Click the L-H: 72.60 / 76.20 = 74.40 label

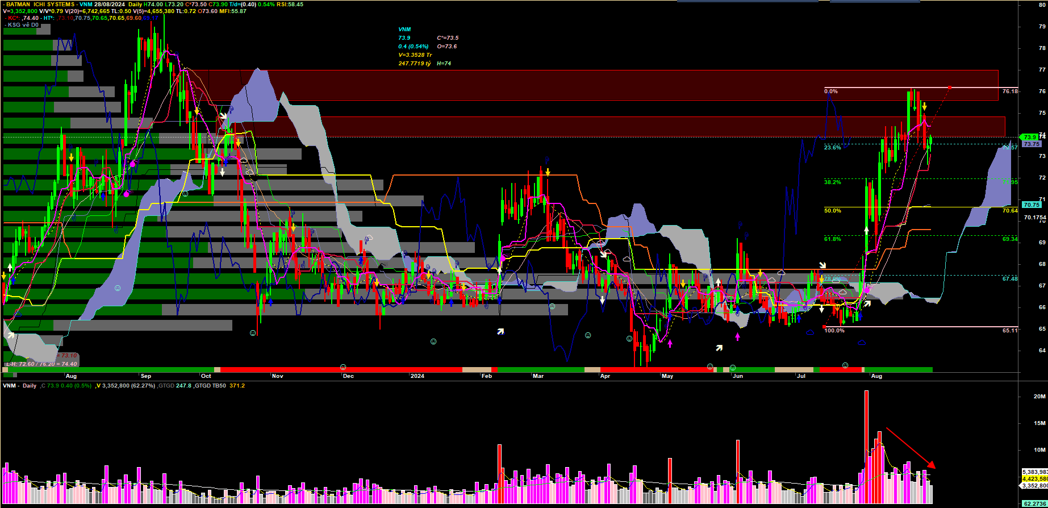coord(41,364)
